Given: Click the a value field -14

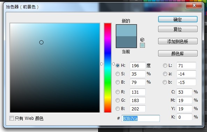Looking at the screenshot, I should 186,74.
